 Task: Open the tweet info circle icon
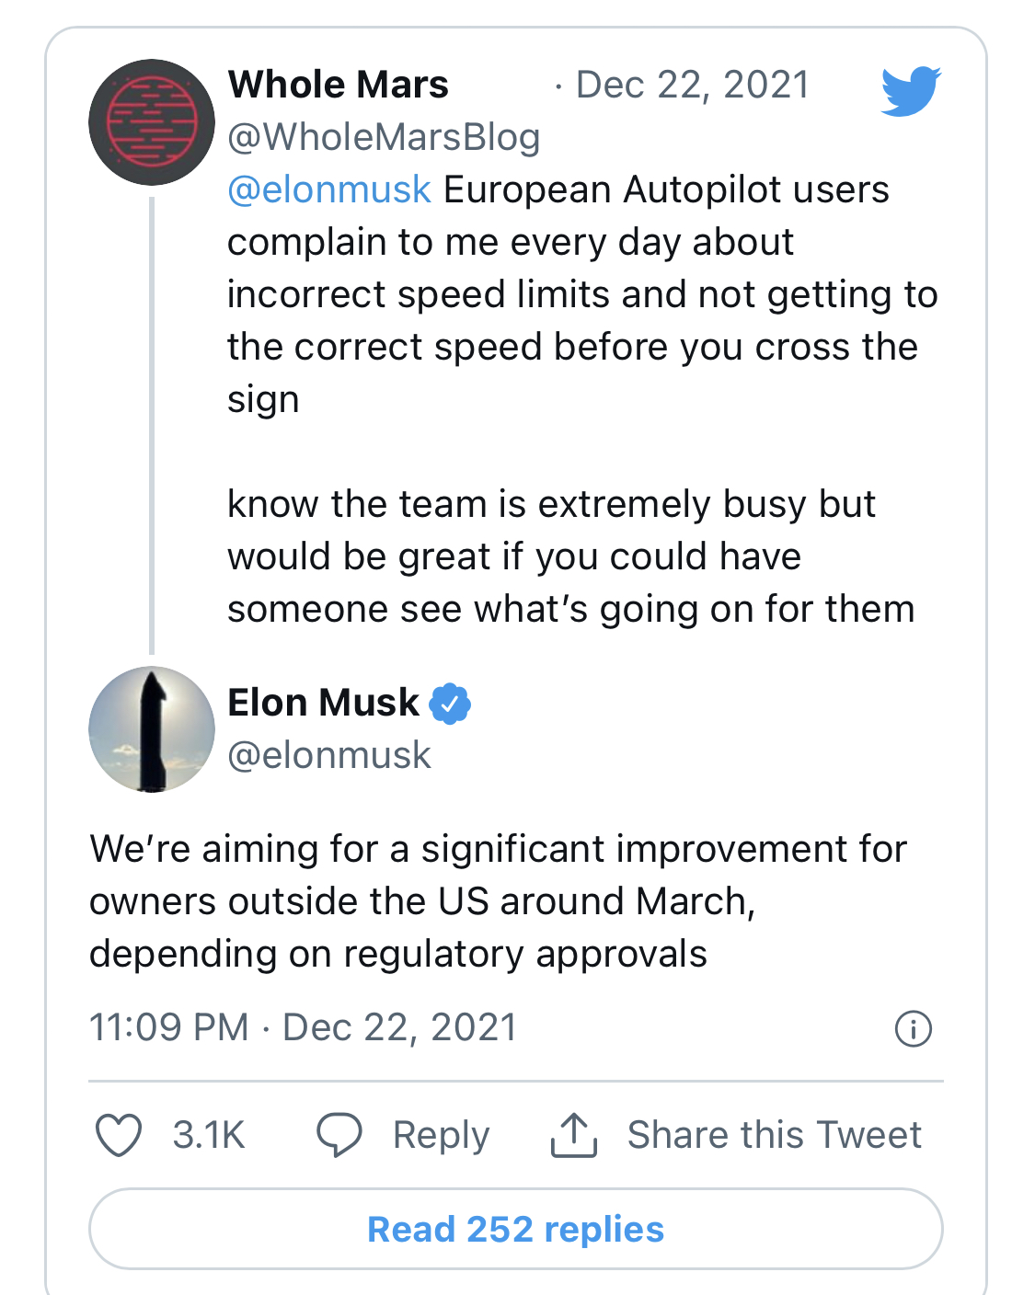click(914, 1028)
